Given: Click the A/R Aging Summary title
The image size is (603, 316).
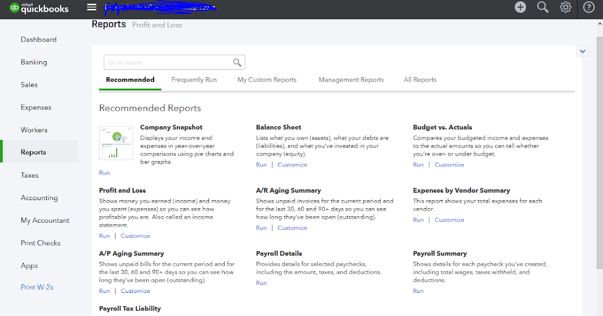Looking at the screenshot, I should (288, 191).
